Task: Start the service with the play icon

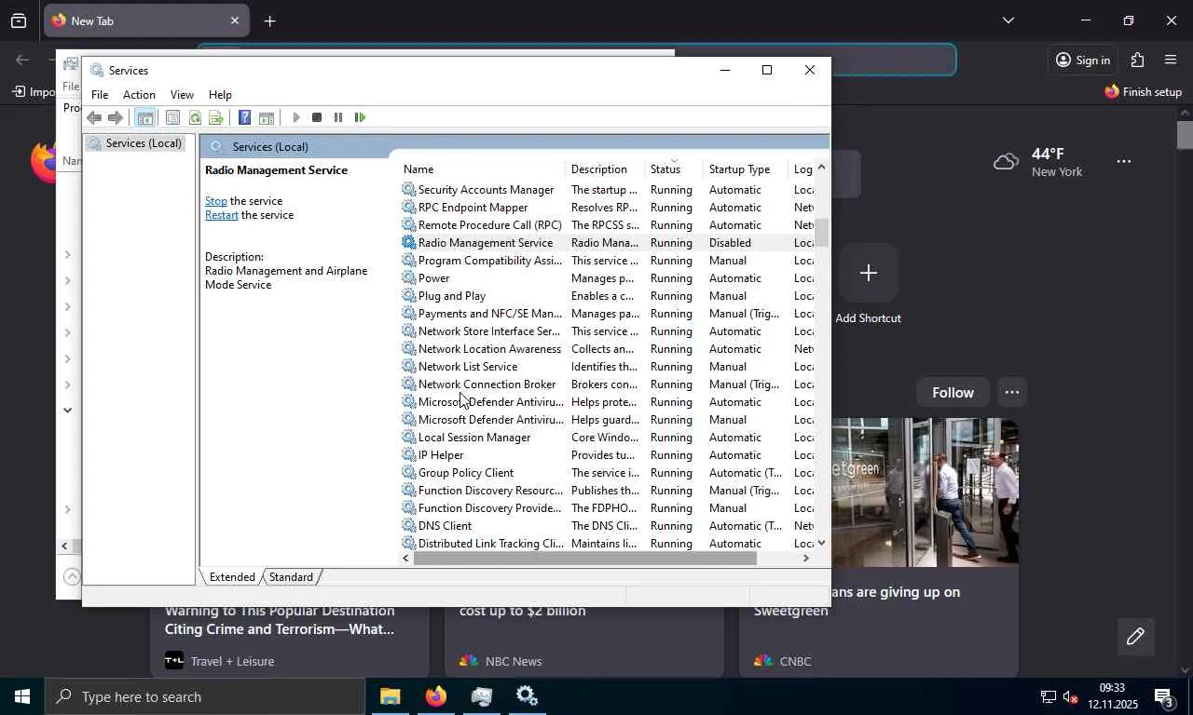Action: pos(296,117)
